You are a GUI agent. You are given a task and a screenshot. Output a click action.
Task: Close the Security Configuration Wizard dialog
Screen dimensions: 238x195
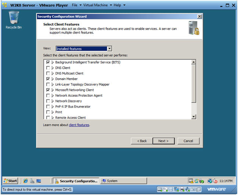click(199, 16)
